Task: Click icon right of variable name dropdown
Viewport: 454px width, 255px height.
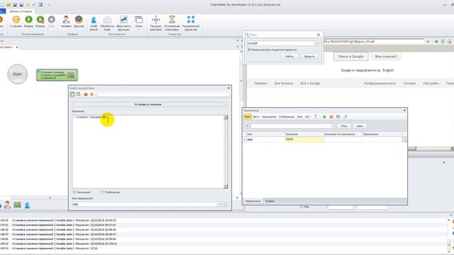Action: [225, 205]
